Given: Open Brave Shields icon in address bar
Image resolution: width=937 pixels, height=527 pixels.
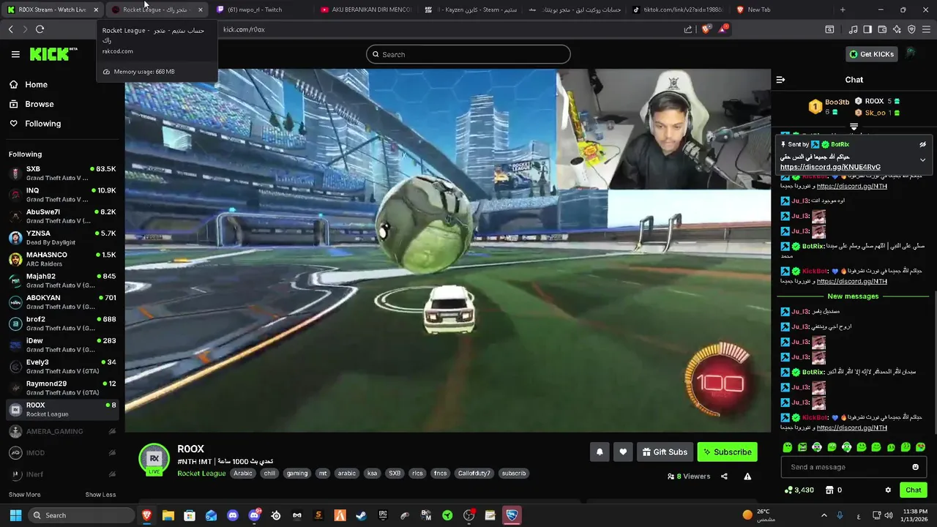Looking at the screenshot, I should point(706,29).
